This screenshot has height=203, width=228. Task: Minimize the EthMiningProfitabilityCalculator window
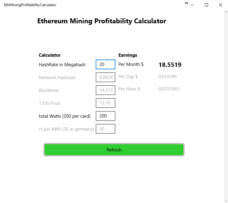(192, 5)
